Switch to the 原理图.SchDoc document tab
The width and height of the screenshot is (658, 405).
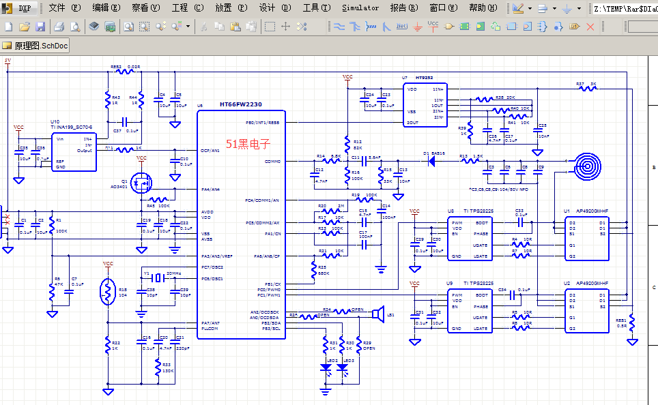tap(35, 46)
